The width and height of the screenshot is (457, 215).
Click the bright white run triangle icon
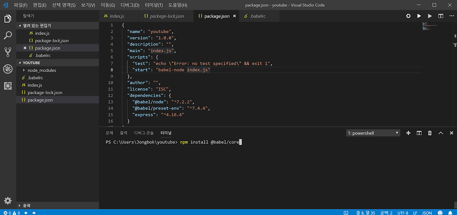tap(419, 16)
